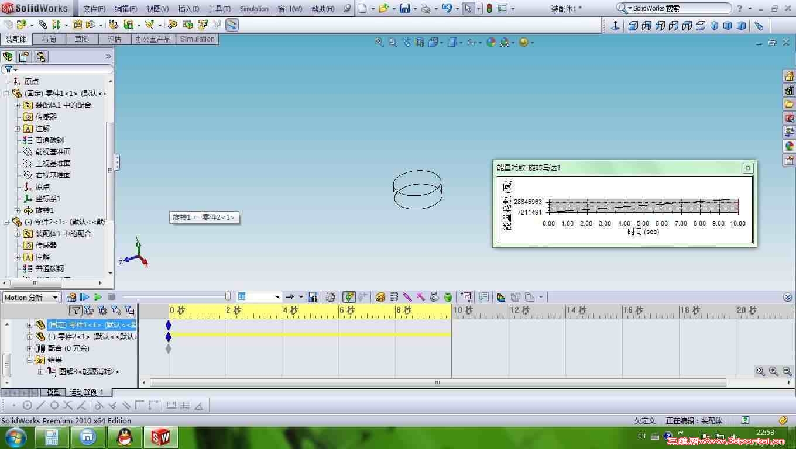The height and width of the screenshot is (449, 796).
Task: Create a new document from the toolbar
Action: pyautogui.click(x=363, y=8)
